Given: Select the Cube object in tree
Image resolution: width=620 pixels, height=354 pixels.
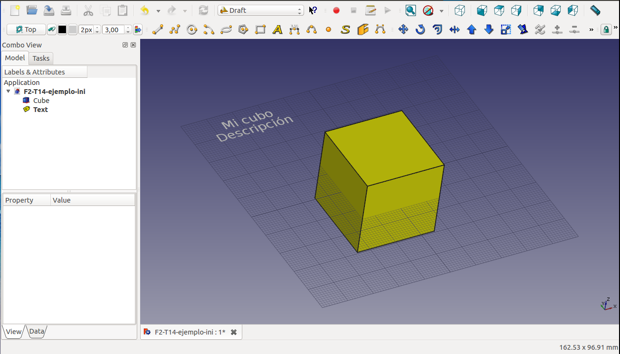Looking at the screenshot, I should 41,101.
